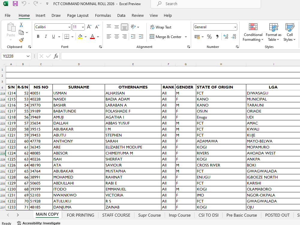Apply cell borders icon
The width and height of the screenshot is (300, 225).
[x=67, y=36]
